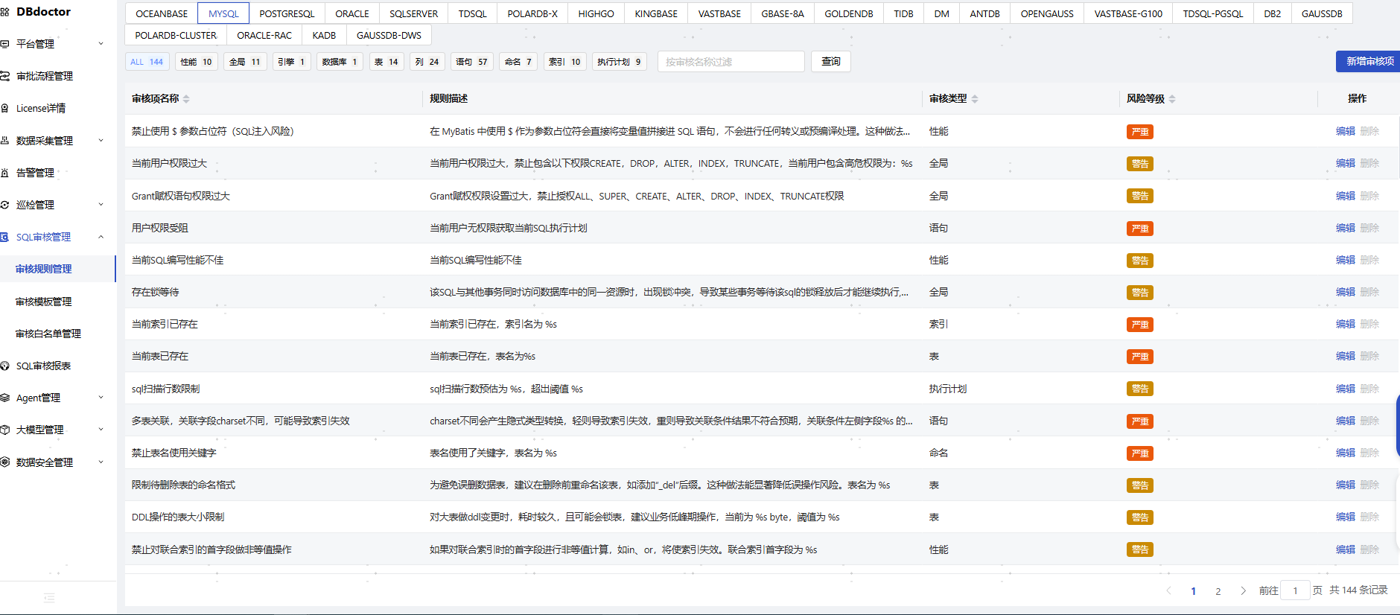Click the DBdoctor logo icon

4,12
